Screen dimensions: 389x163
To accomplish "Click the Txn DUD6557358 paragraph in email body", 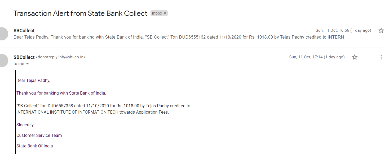I will click(103, 109).
